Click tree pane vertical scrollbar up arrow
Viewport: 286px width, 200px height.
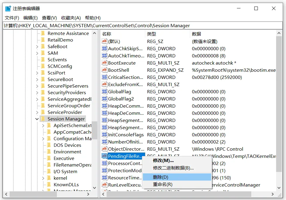(94, 33)
